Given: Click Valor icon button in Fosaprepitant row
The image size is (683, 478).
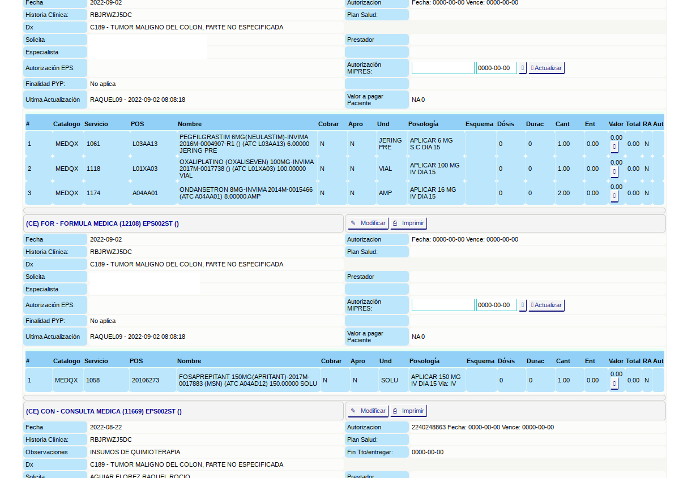Looking at the screenshot, I should coord(614,384).
